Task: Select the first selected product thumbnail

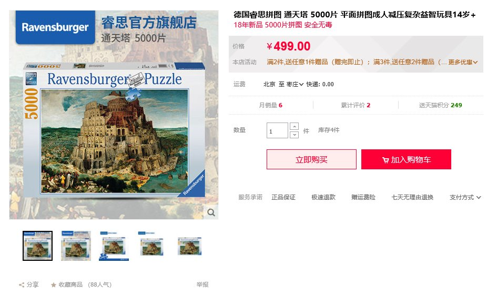Action: 37,246
